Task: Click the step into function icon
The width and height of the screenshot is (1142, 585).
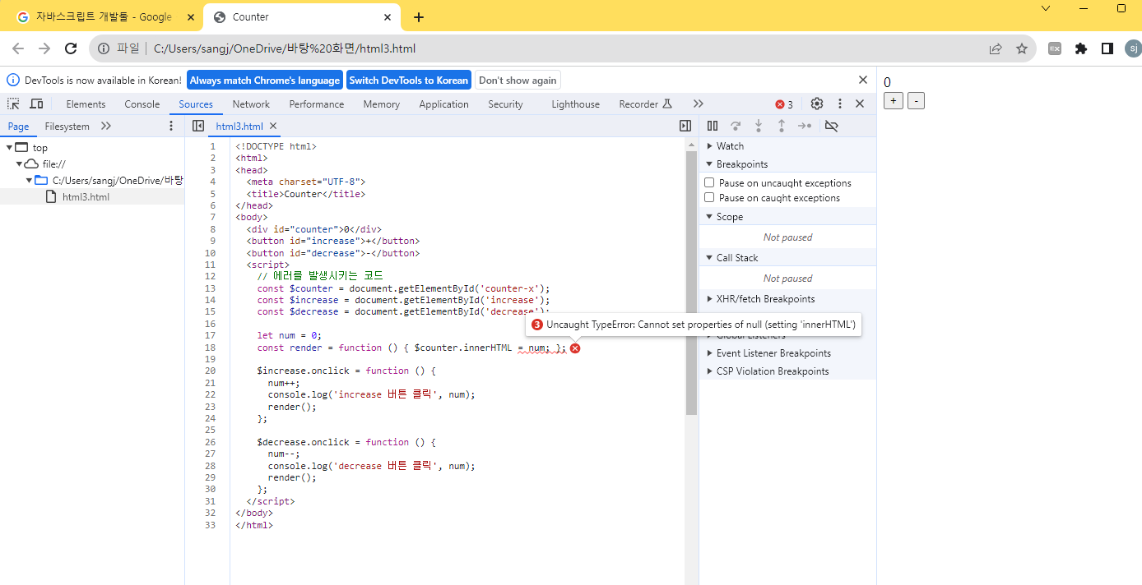Action: click(x=759, y=126)
